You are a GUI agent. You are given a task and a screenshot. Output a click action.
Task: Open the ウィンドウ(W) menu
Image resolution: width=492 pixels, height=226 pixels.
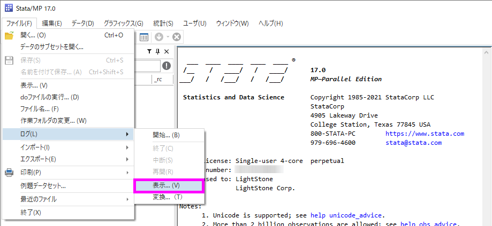(232, 23)
